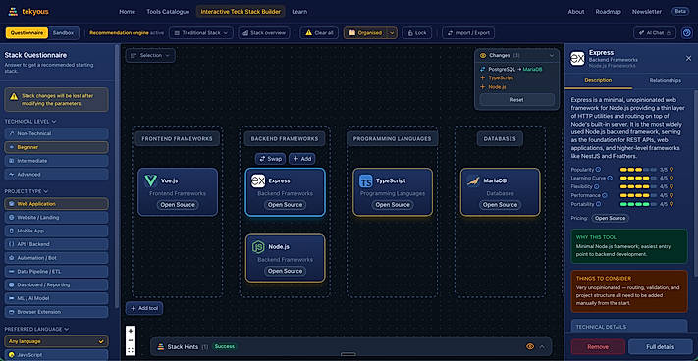This screenshot has height=361, width=698.
Task: Swap the Backend Frameworks tool
Action: click(x=271, y=159)
